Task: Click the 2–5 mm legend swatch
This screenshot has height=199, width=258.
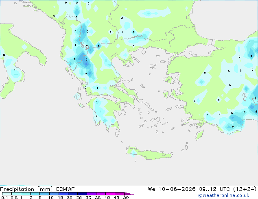Action: pyautogui.click(x=35, y=194)
